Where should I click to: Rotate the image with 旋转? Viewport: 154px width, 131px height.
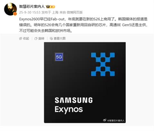pyautogui.click(x=39, y=38)
